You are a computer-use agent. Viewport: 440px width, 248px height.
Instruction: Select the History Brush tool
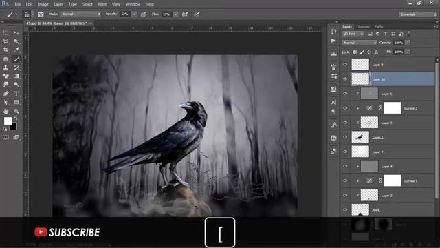[16, 68]
